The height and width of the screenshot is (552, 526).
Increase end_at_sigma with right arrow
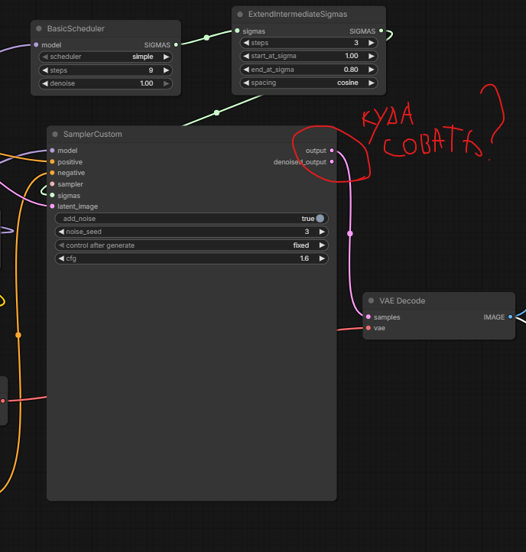pos(371,70)
